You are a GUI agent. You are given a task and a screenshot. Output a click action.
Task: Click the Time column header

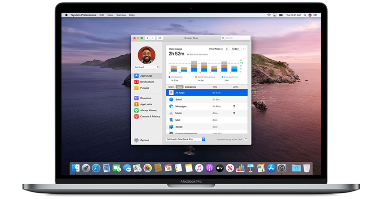(x=215, y=87)
